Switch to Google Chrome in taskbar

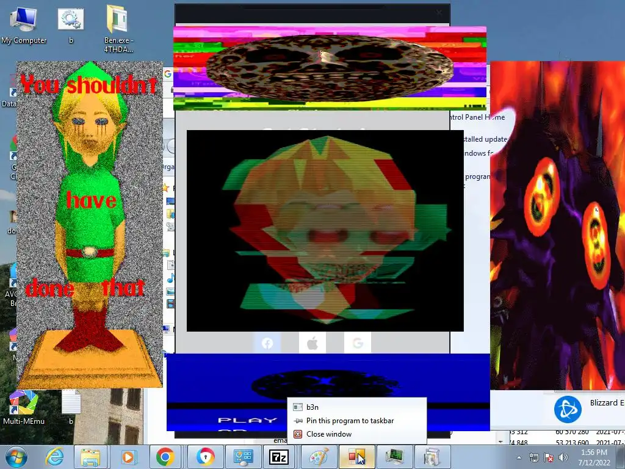pos(165,457)
